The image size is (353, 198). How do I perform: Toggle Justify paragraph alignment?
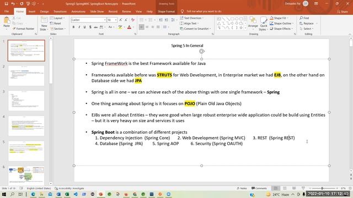[x=158, y=27]
